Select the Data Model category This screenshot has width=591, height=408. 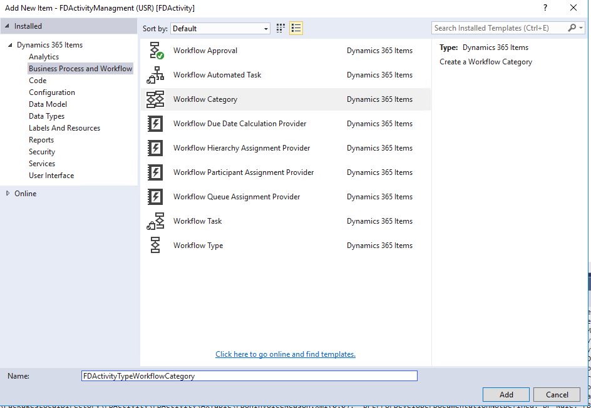pyautogui.click(x=48, y=104)
